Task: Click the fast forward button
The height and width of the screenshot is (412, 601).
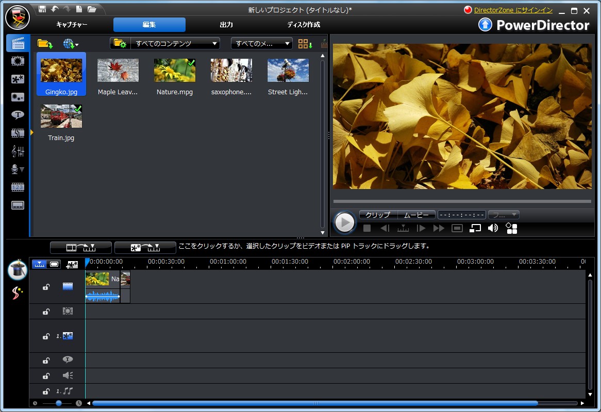Action: pos(439,228)
